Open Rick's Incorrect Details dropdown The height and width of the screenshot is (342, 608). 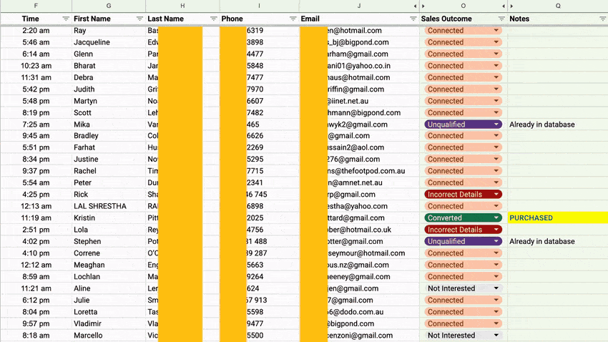pyautogui.click(x=496, y=195)
